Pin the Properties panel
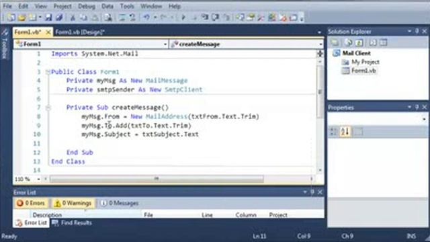The image size is (430, 242). (417, 107)
